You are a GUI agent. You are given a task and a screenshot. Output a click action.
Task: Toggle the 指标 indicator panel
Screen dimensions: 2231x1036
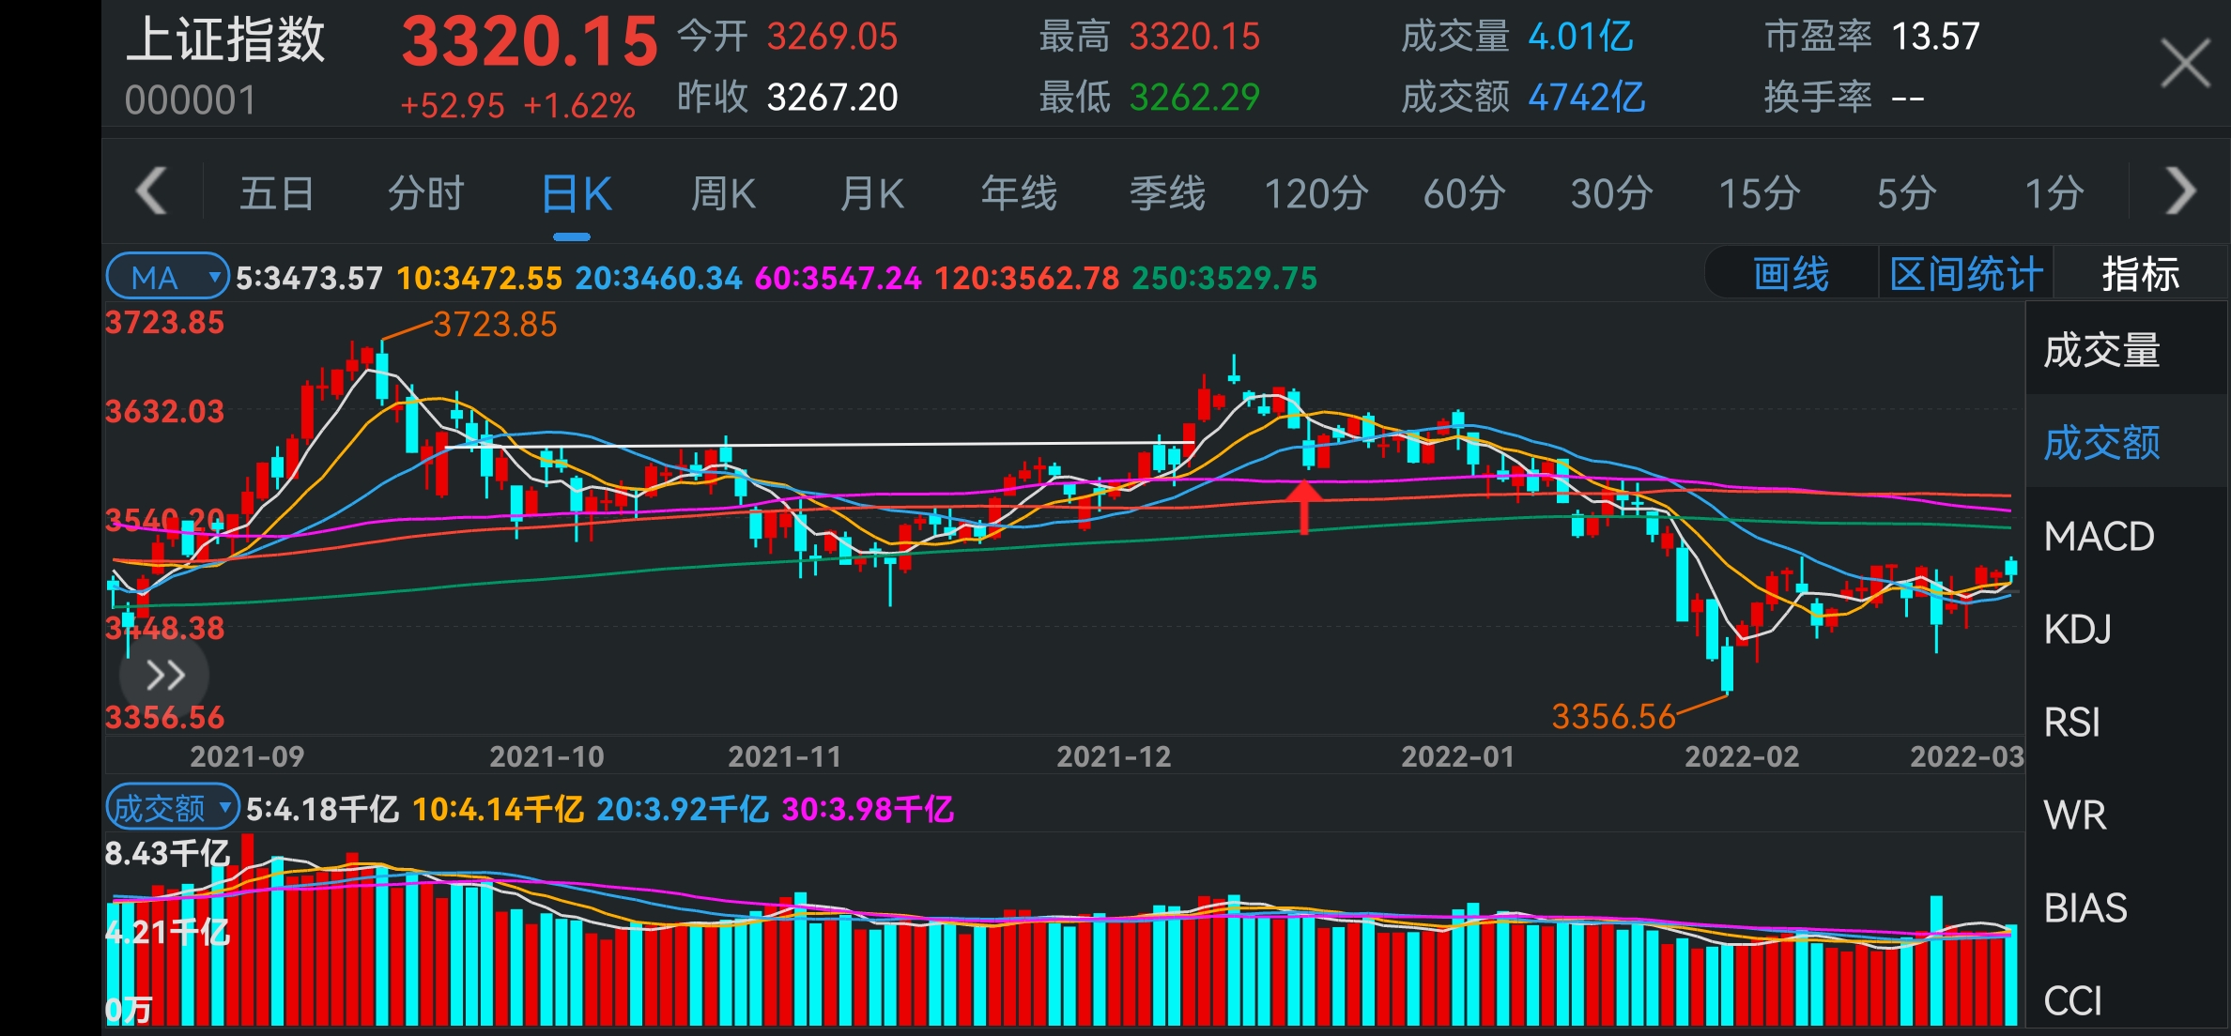click(x=2140, y=274)
